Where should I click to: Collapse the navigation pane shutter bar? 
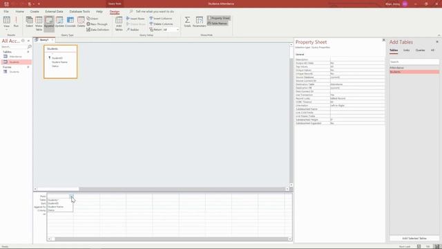[x=28, y=41]
